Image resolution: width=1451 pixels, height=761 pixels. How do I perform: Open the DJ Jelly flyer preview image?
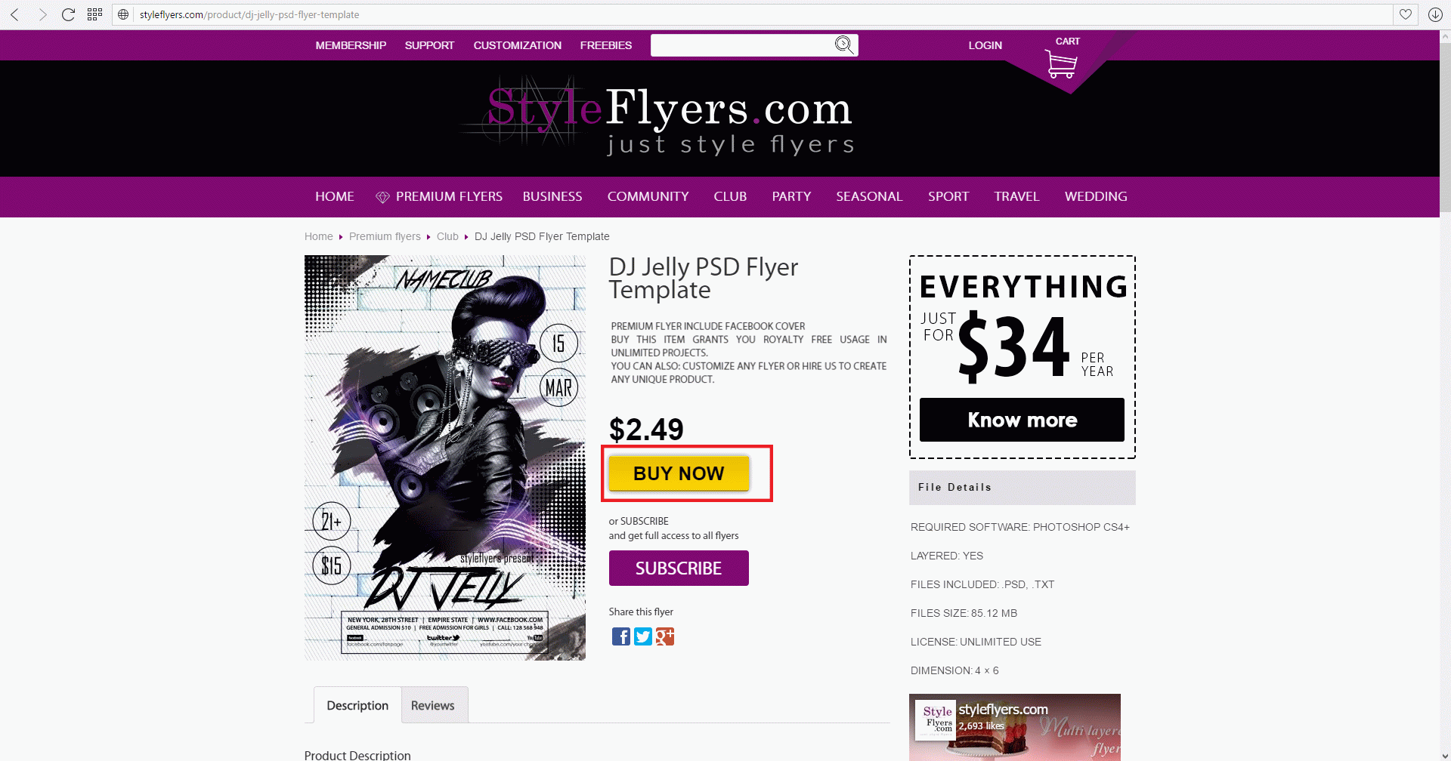445,458
